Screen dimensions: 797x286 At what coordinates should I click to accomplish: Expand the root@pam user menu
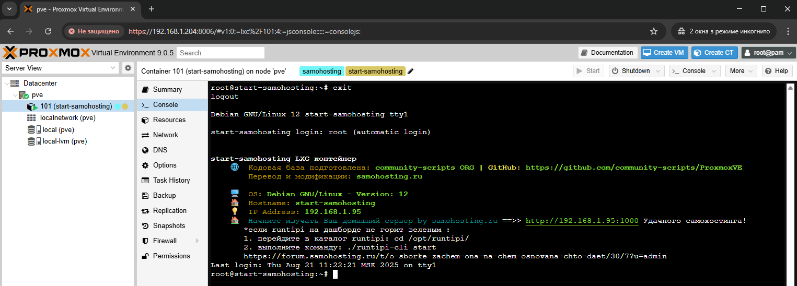click(x=768, y=53)
